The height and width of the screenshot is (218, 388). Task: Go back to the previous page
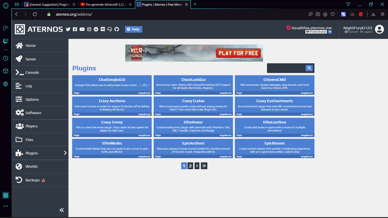tap(16, 14)
